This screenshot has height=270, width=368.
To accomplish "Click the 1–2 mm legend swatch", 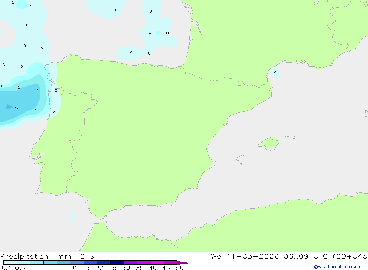I will [x=37, y=263].
